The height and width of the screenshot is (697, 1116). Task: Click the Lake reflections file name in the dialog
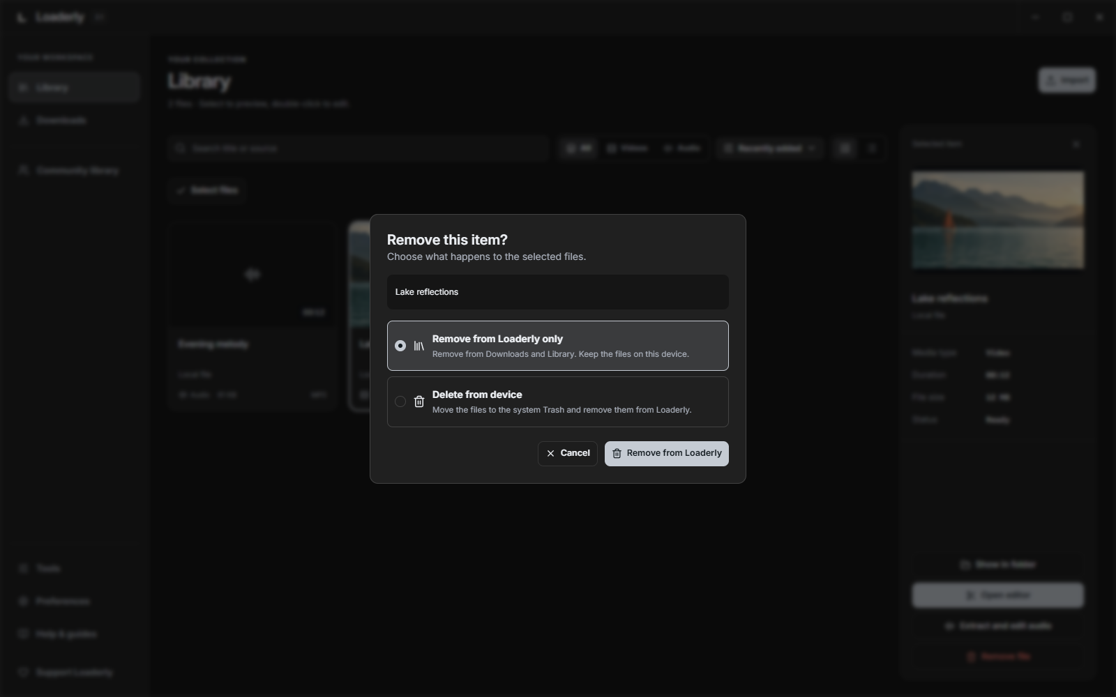[x=427, y=292]
